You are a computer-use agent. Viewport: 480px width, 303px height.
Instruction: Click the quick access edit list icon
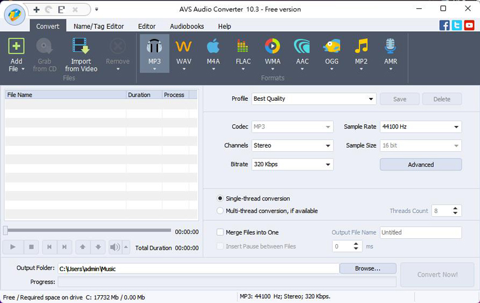[x=61, y=10]
